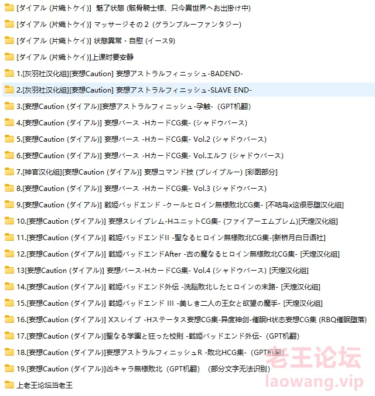375x396 pixels.
Task: Select folder name 18. 妄想アストラルフィニッシュR
Action: pyautogui.click(x=151, y=353)
